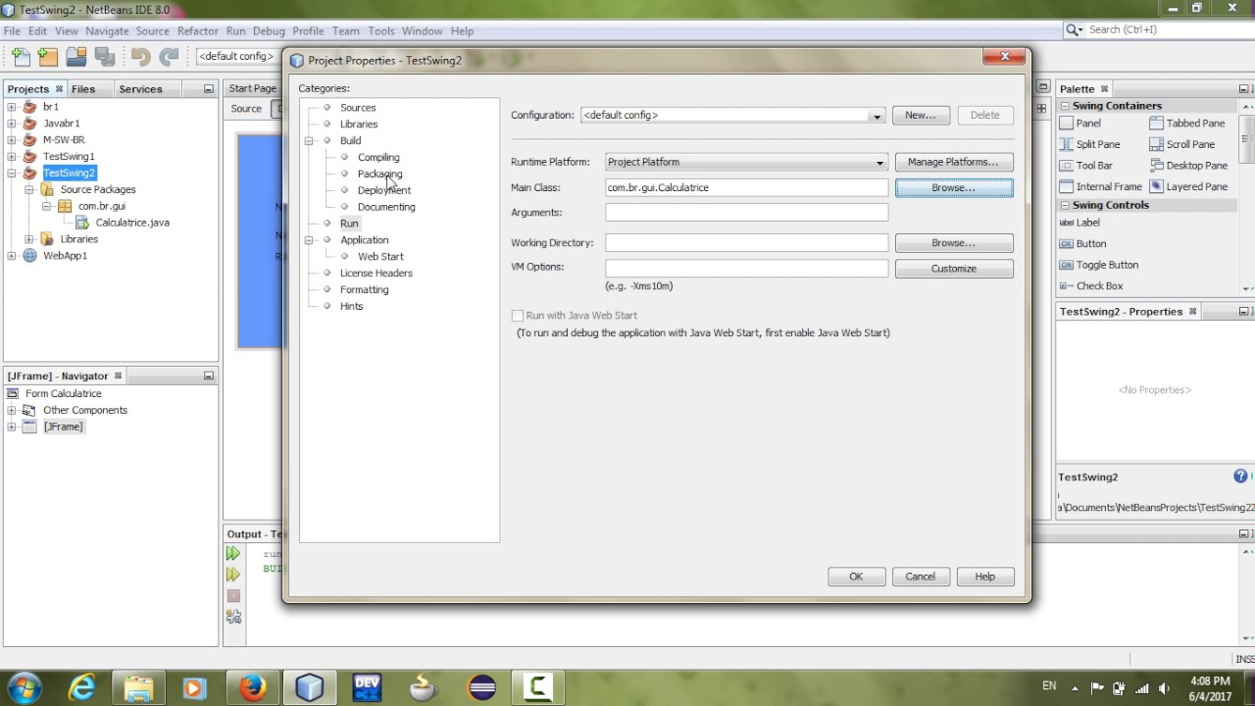Open the Debug menu
The height and width of the screenshot is (706, 1255).
coord(269,31)
